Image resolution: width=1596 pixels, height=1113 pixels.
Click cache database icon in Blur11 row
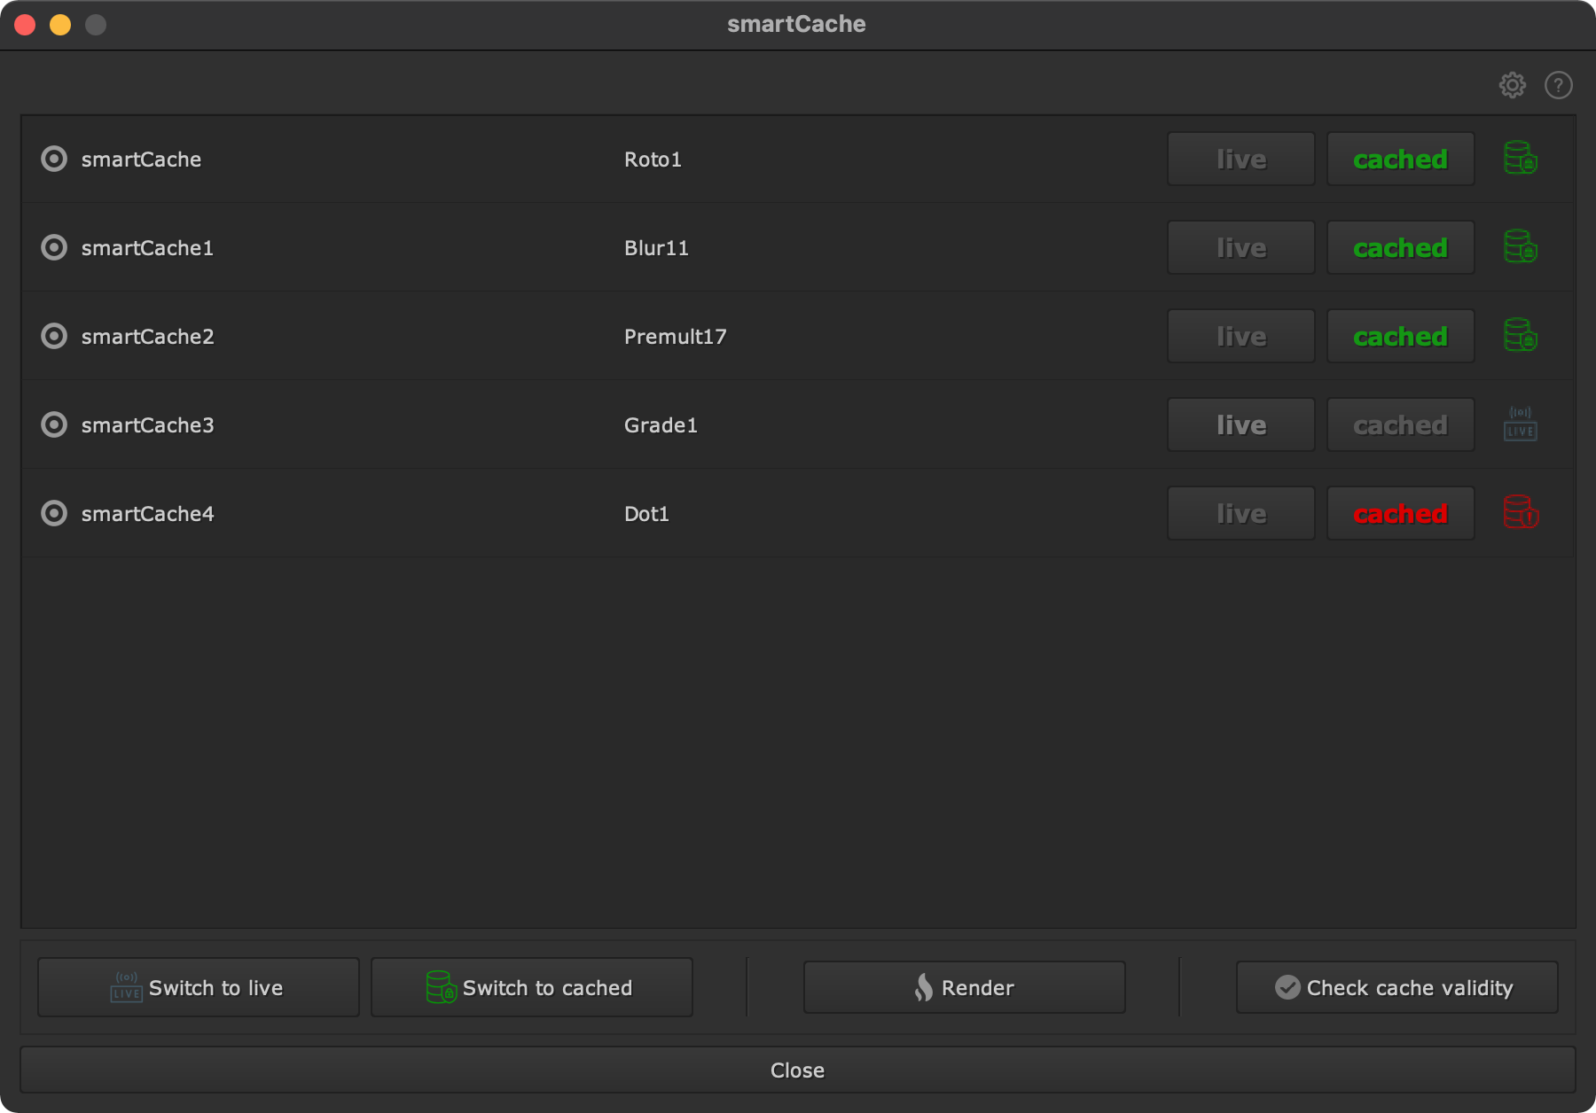pos(1520,247)
